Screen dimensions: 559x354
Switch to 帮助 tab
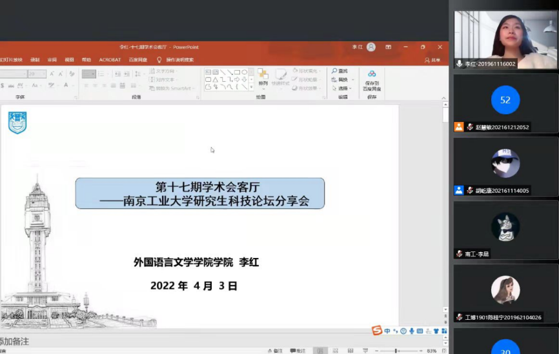pyautogui.click(x=86, y=60)
